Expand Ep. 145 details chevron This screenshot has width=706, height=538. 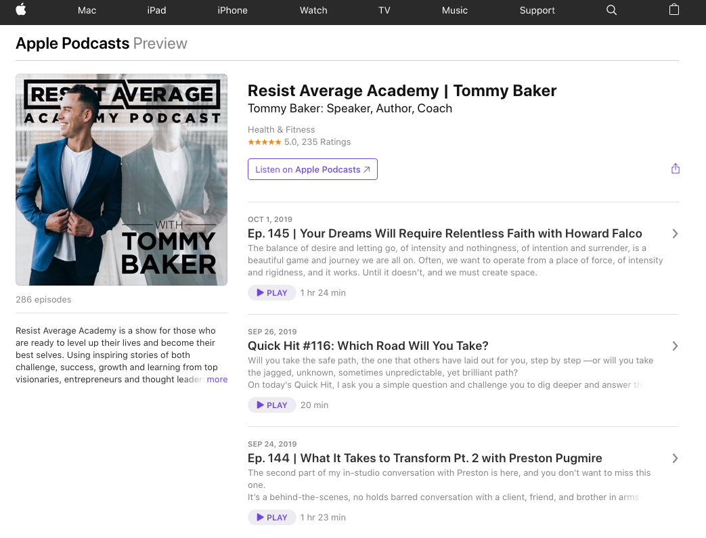tap(674, 233)
